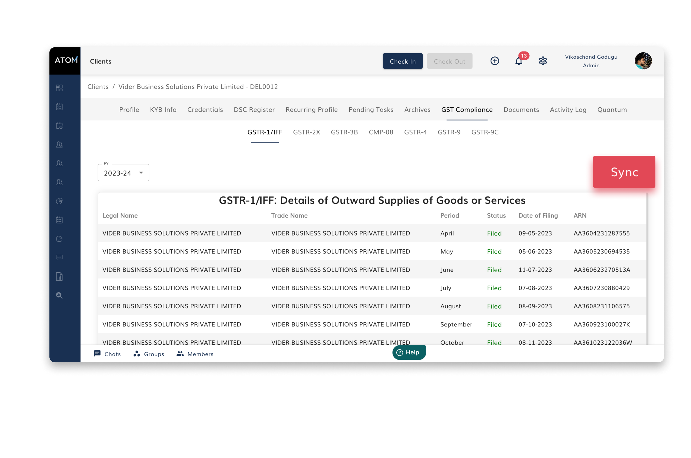Open the calendar-with-clock sidebar icon
The image size is (691, 458).
pyautogui.click(x=59, y=126)
